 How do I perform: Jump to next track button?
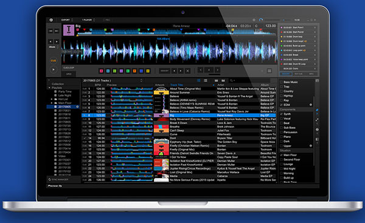[57, 31]
